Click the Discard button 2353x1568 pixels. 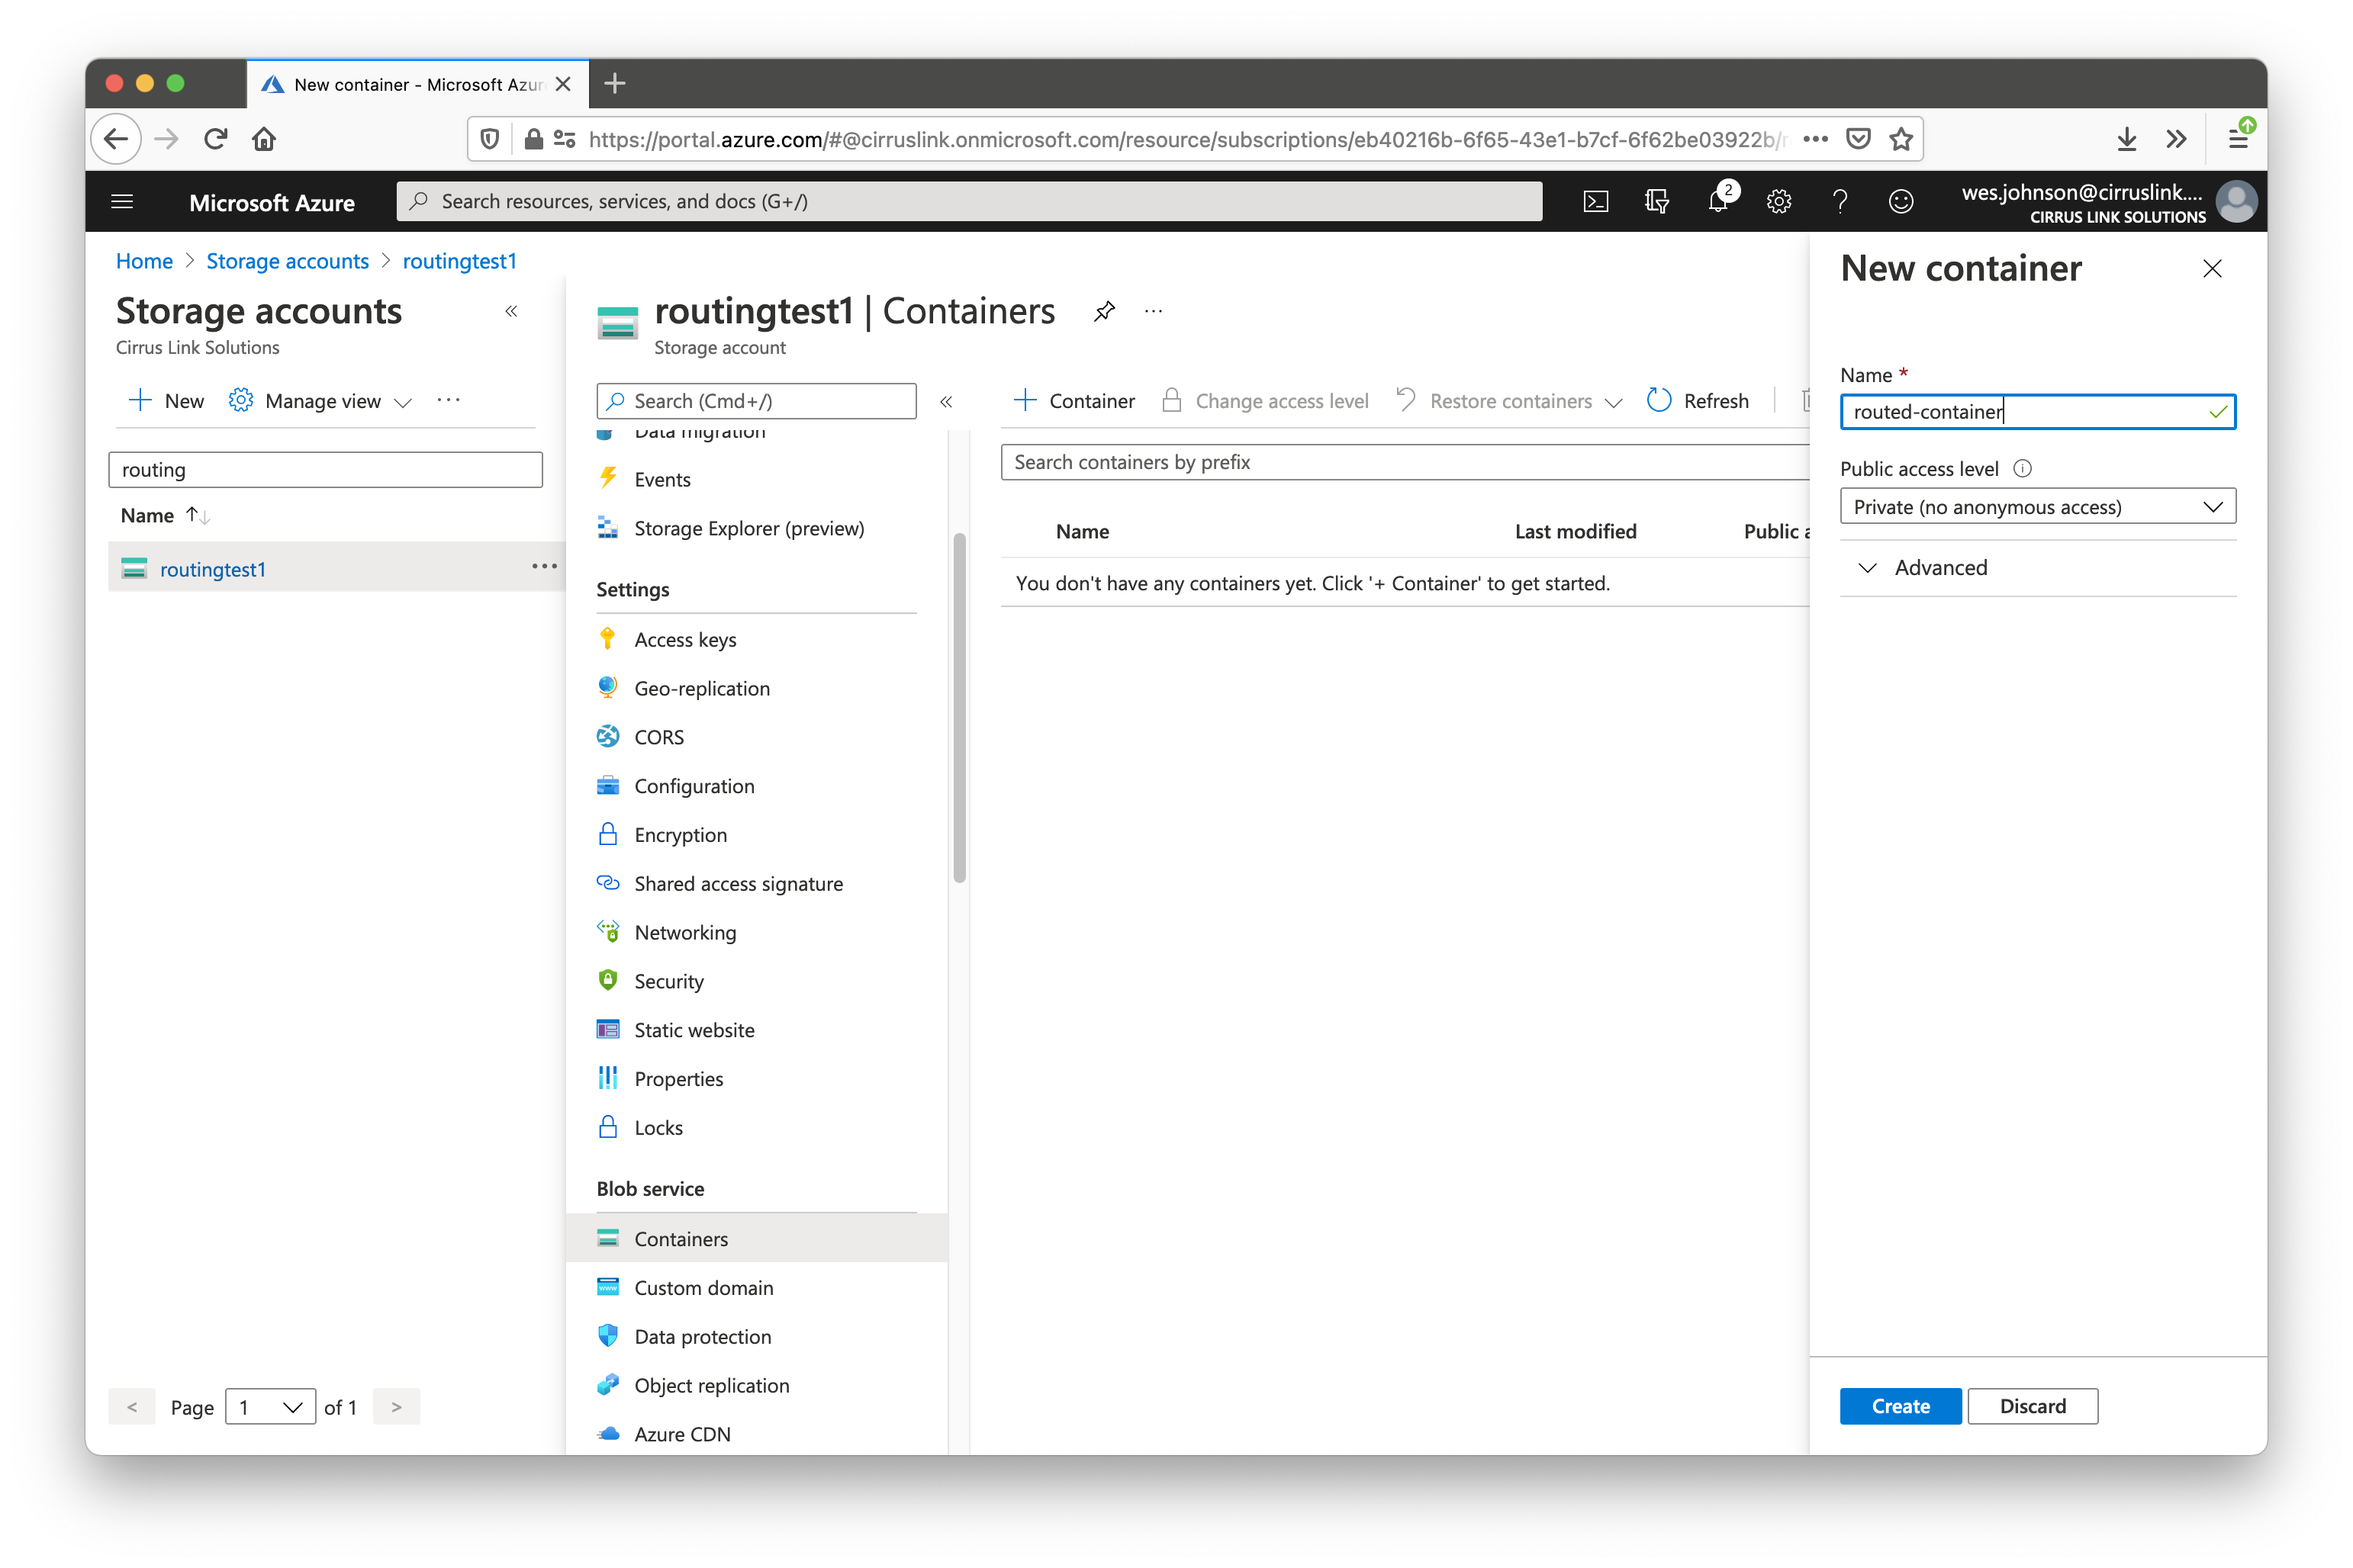(x=2032, y=1406)
